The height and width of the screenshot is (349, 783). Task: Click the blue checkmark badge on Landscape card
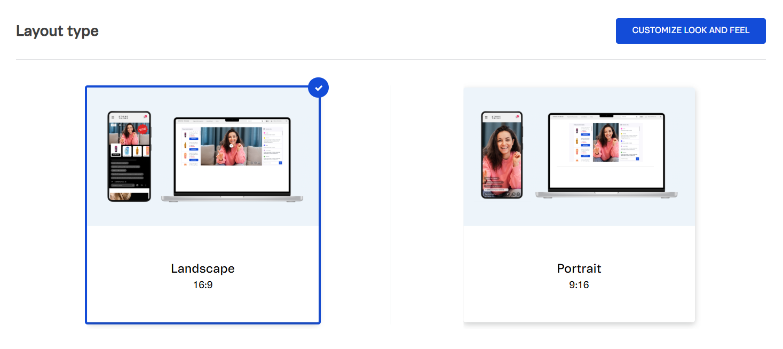coord(318,87)
